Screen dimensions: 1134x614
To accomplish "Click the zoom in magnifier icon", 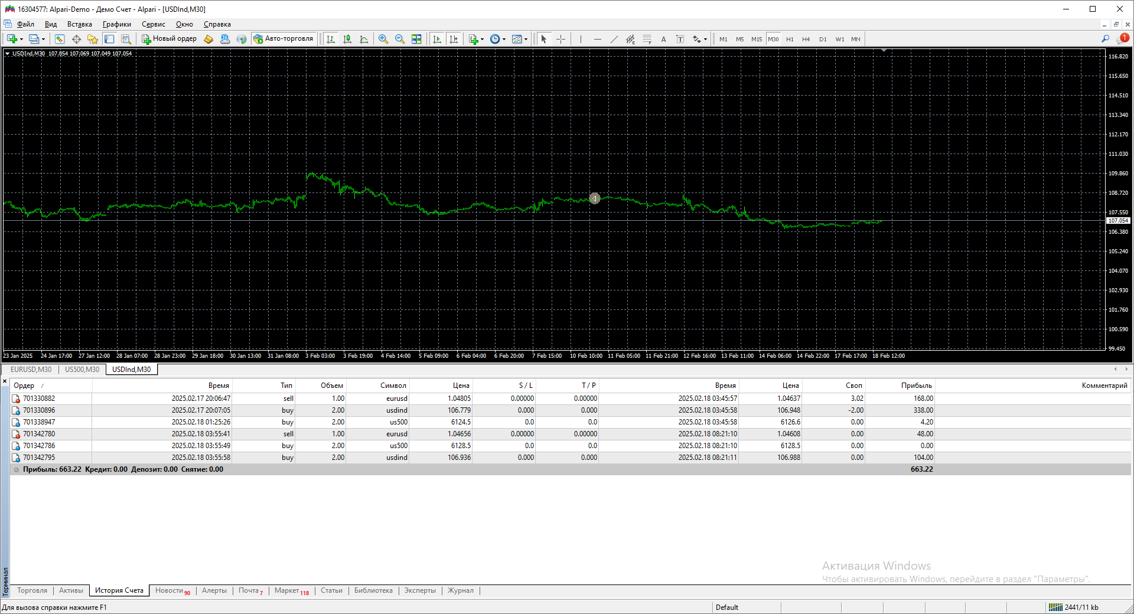I will point(383,39).
